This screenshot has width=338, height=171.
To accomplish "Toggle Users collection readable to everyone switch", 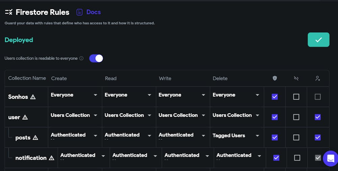I will (x=96, y=58).
